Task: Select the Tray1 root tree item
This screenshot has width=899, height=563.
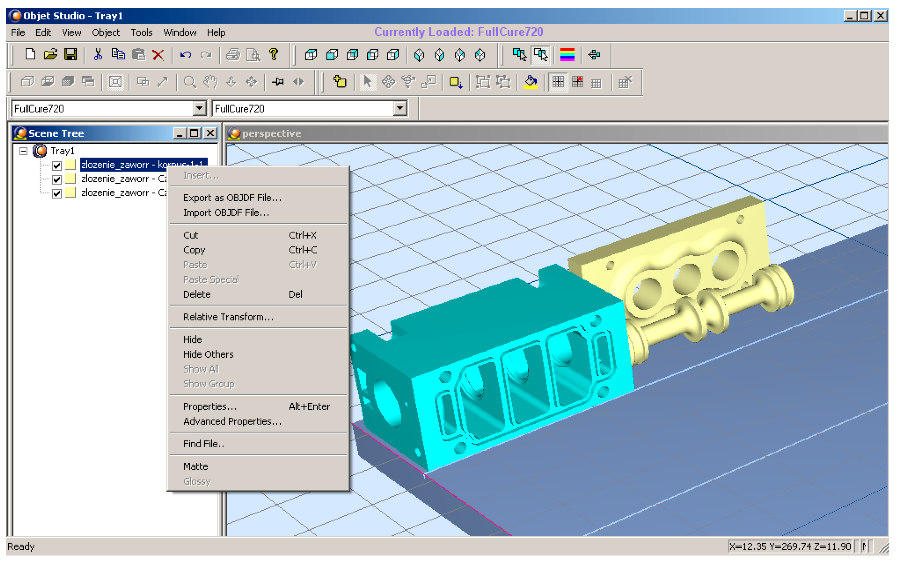Action: pyautogui.click(x=62, y=151)
